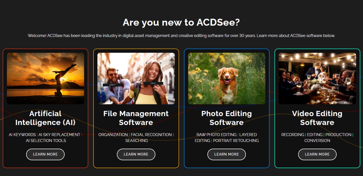Open the facial recognition couple photo

tap(136, 78)
